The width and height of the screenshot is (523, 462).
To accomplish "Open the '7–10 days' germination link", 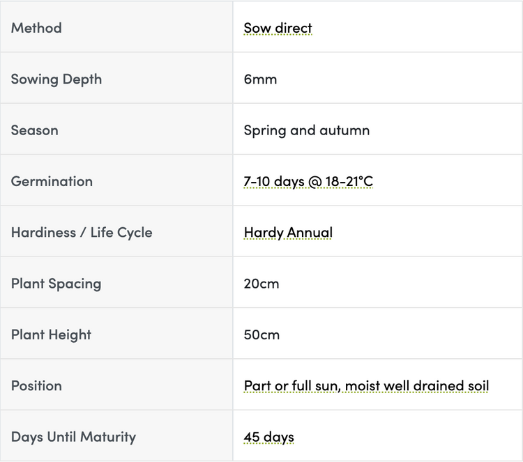I will pyautogui.click(x=273, y=182).
